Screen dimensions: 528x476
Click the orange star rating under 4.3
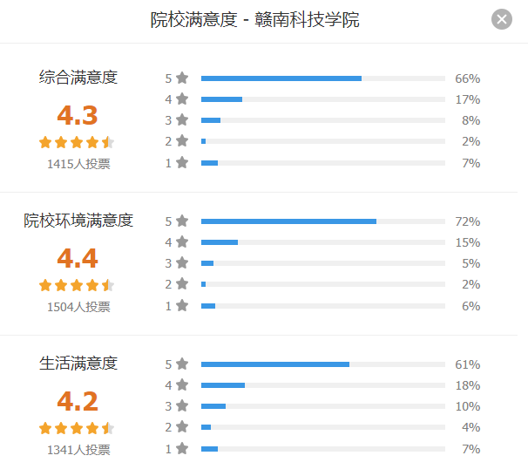coord(77,142)
